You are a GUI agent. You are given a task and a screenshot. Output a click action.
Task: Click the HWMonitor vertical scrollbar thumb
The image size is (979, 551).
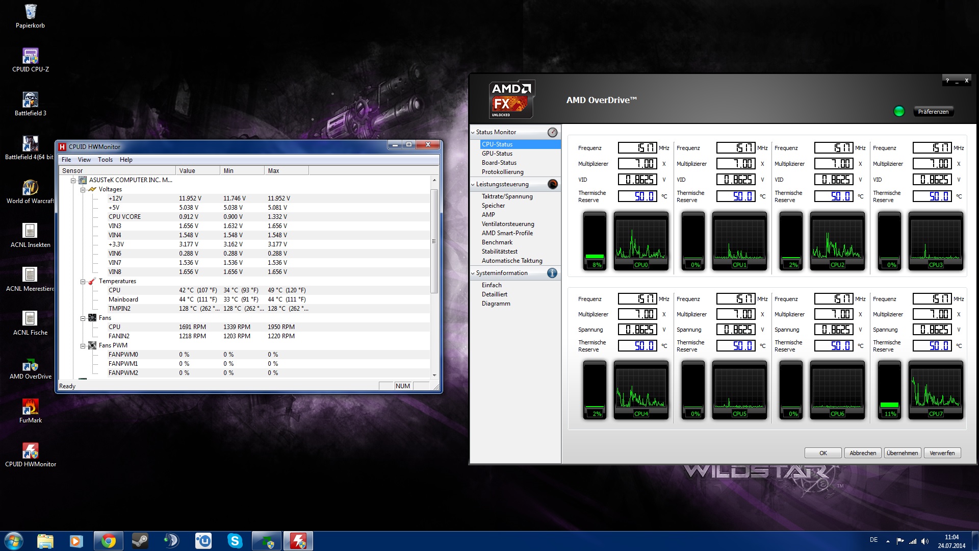click(434, 241)
